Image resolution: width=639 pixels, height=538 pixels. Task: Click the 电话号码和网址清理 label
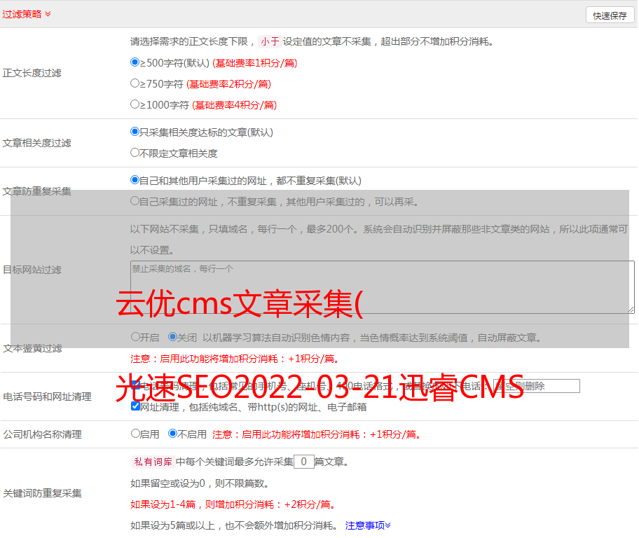click(x=47, y=396)
